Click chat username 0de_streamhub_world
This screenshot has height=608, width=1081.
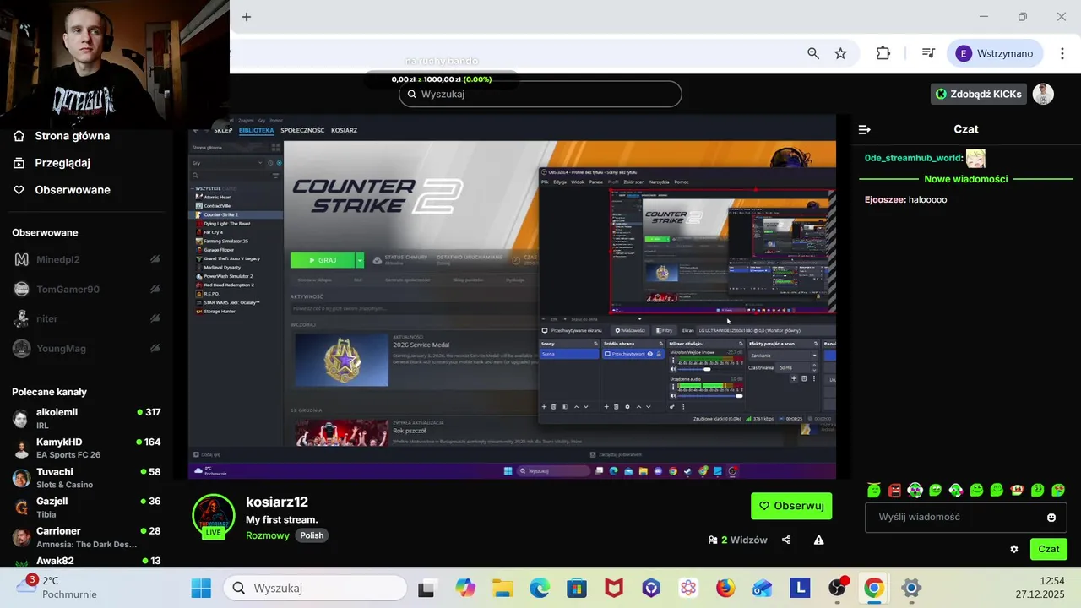(913, 158)
